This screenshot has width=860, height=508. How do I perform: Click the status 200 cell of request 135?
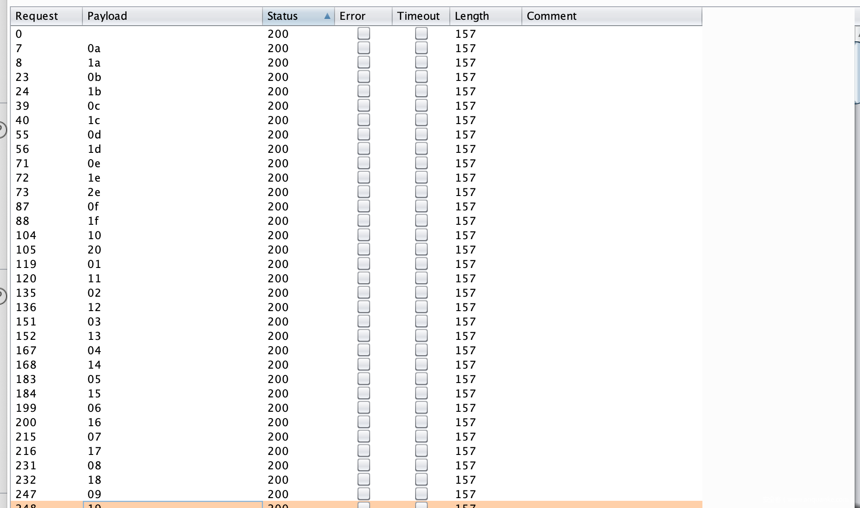tap(278, 293)
